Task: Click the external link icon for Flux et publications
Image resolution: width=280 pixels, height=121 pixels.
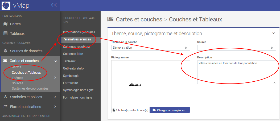Action: point(6,107)
